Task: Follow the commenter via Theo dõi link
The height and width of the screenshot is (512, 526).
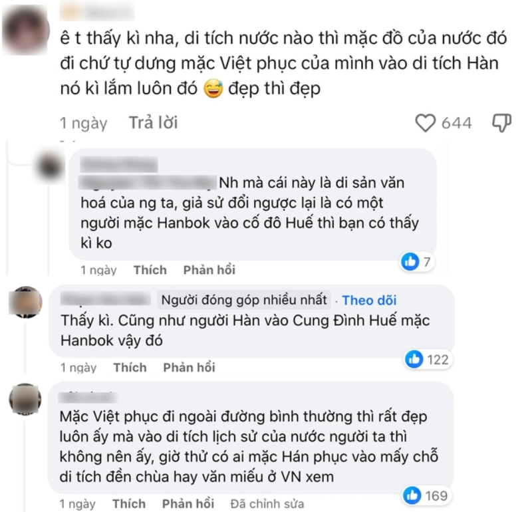Action: pyautogui.click(x=369, y=301)
